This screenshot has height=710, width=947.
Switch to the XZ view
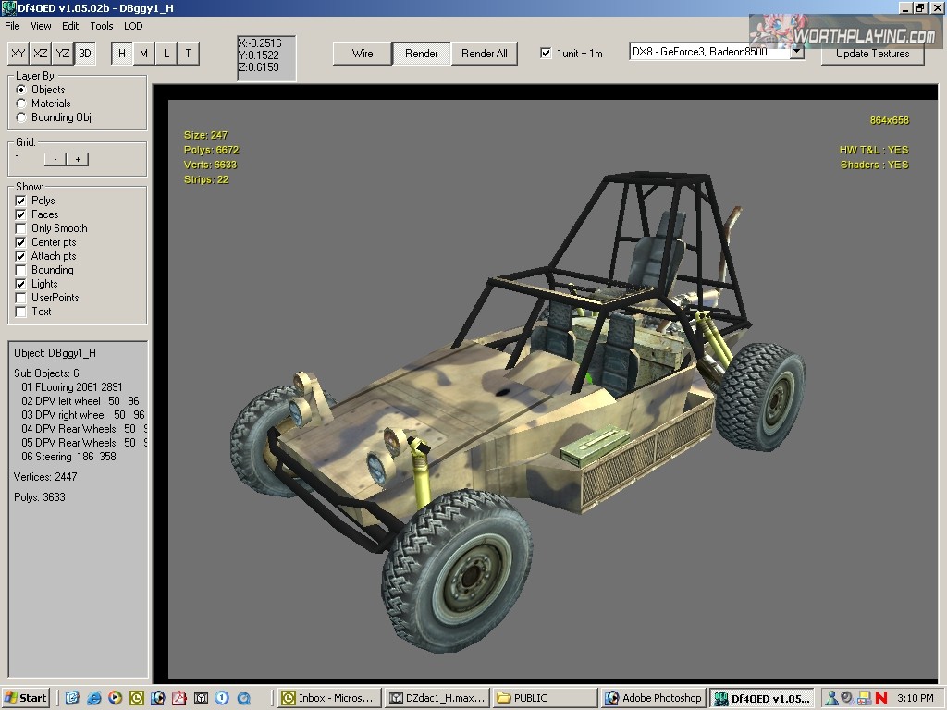tap(41, 54)
